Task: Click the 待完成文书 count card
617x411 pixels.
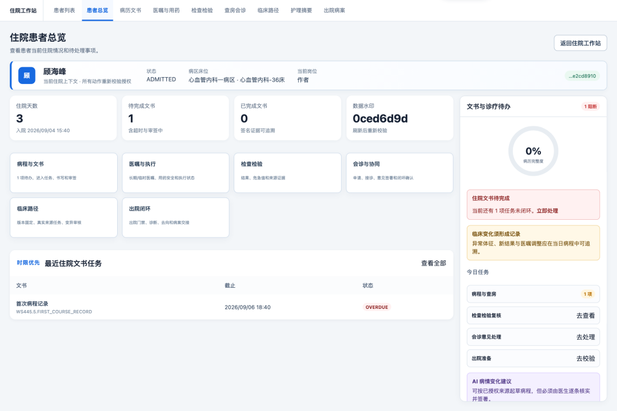Action: click(x=175, y=118)
